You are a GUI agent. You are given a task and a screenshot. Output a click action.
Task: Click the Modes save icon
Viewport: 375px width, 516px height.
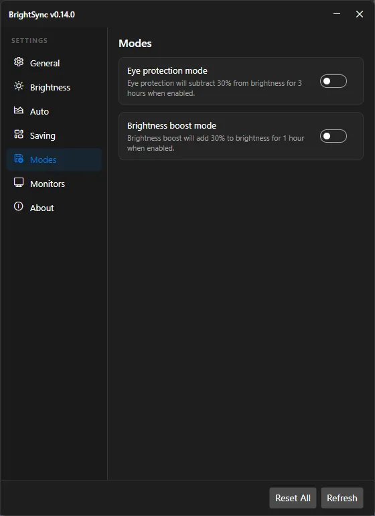pyautogui.click(x=19, y=159)
